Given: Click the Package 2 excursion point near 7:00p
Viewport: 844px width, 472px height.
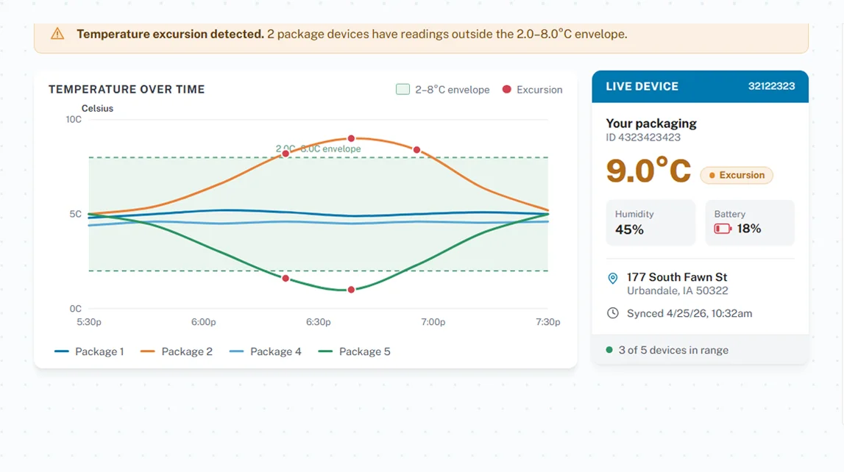Looking at the screenshot, I should (416, 150).
